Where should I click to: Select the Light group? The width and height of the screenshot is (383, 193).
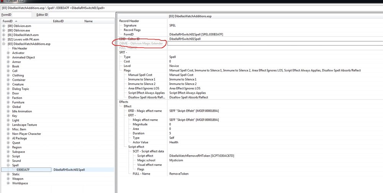click(x=16, y=120)
